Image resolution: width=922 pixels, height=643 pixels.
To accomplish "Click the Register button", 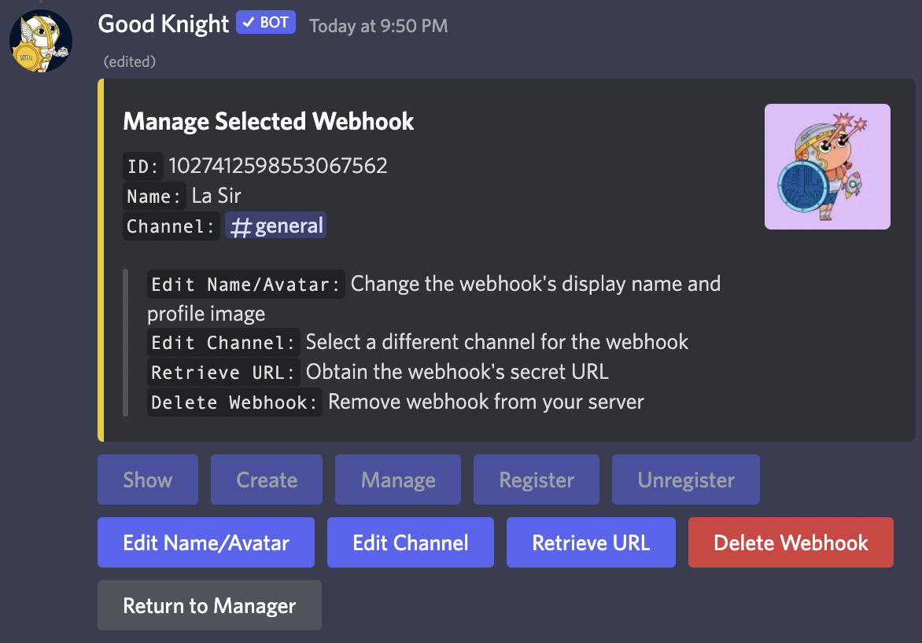I will click(537, 479).
